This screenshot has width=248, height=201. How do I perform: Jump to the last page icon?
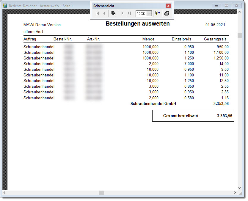point(129,13)
